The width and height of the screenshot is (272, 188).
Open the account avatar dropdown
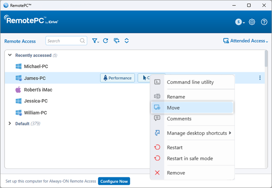coord(240,22)
